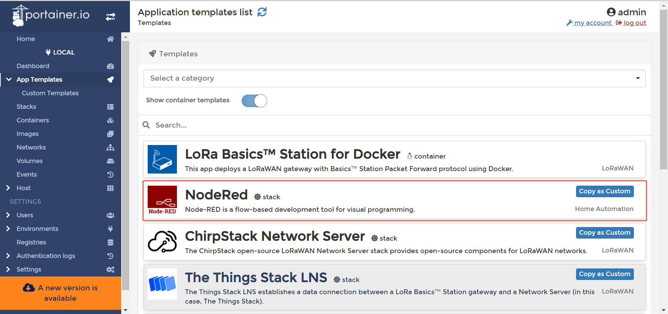This screenshot has height=314, width=668.
Task: Copy NodeRed template as Custom
Action: 605,191
